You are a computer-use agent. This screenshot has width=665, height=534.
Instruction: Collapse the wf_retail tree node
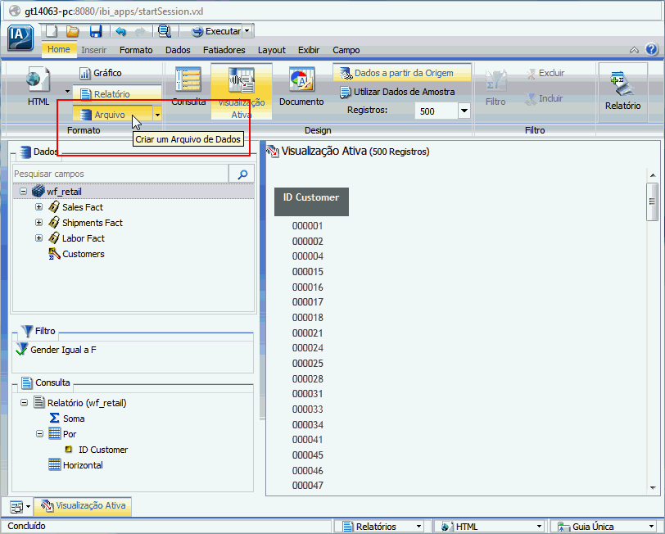[23, 192]
